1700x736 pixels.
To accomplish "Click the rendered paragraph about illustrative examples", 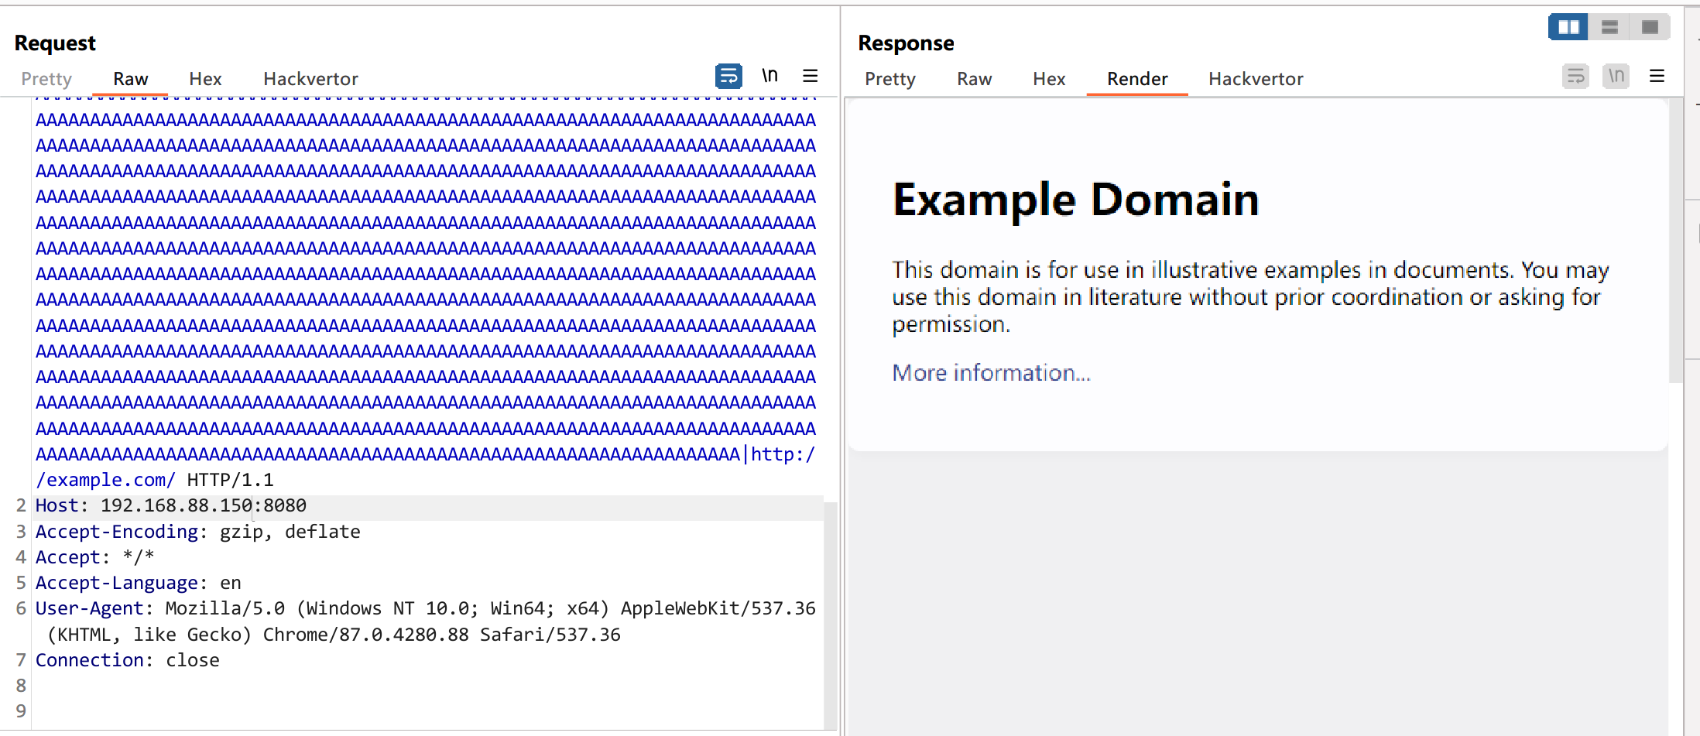I will click(1249, 297).
